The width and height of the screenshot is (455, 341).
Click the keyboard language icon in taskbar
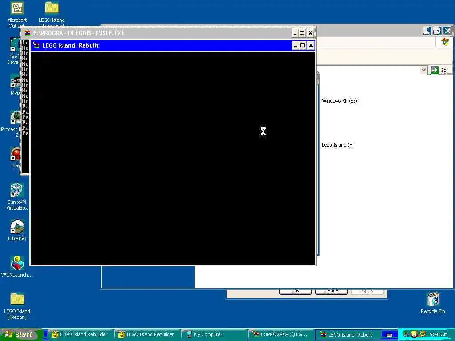point(389,335)
